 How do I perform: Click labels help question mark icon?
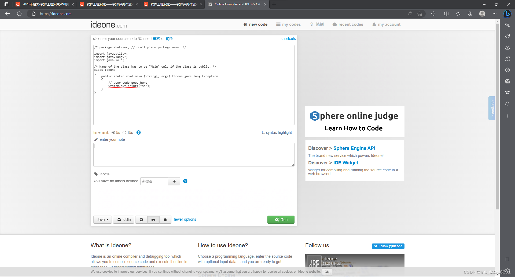coord(185,181)
